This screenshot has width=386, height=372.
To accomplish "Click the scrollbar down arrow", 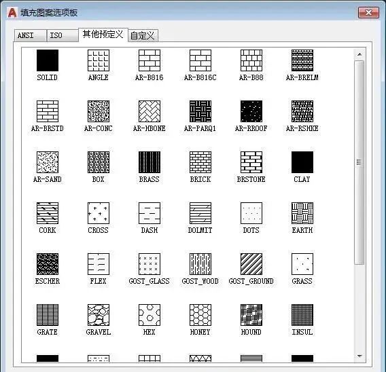I will [x=359, y=356].
